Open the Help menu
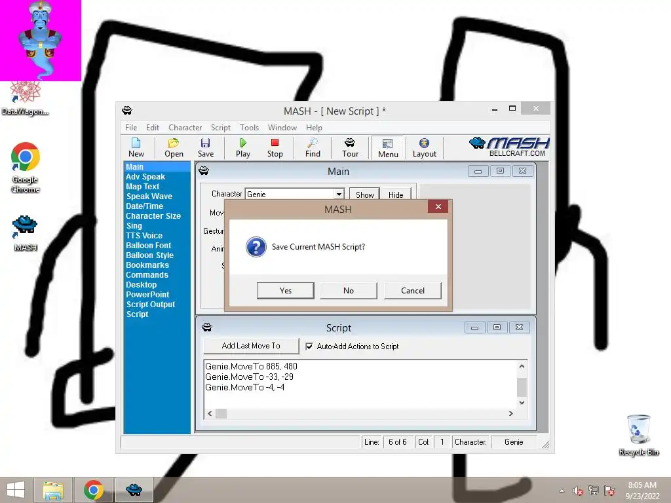This screenshot has width=671, height=503. (x=314, y=128)
